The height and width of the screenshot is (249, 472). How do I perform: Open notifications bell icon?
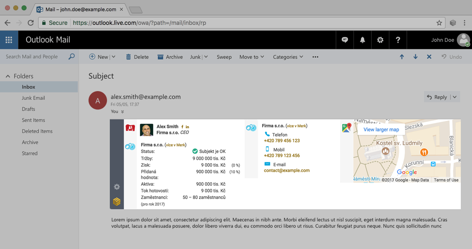[x=363, y=40]
